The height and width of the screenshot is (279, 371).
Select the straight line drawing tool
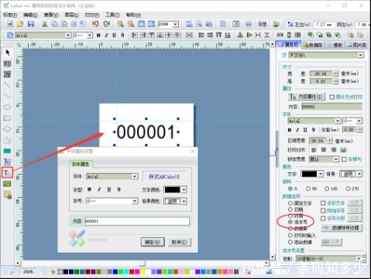[8, 85]
